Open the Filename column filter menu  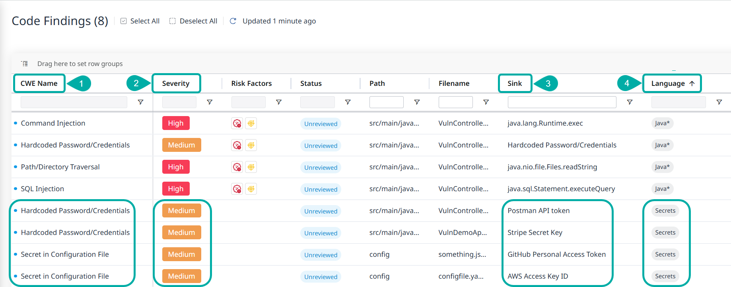point(486,102)
